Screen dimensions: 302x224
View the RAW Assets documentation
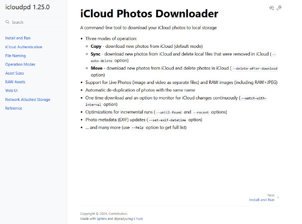pos(15,82)
